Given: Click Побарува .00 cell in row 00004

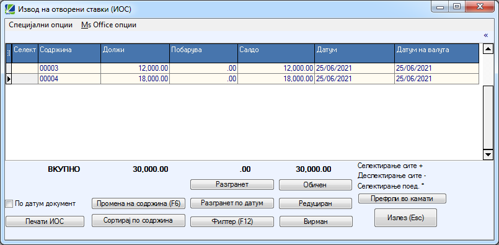Looking at the screenshot, I should tap(204, 79).
